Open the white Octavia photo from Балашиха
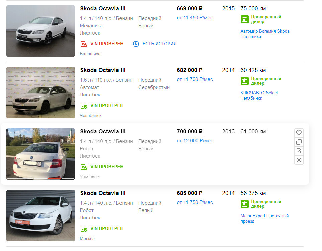The height and width of the screenshot is (251, 322). pyautogui.click(x=41, y=31)
